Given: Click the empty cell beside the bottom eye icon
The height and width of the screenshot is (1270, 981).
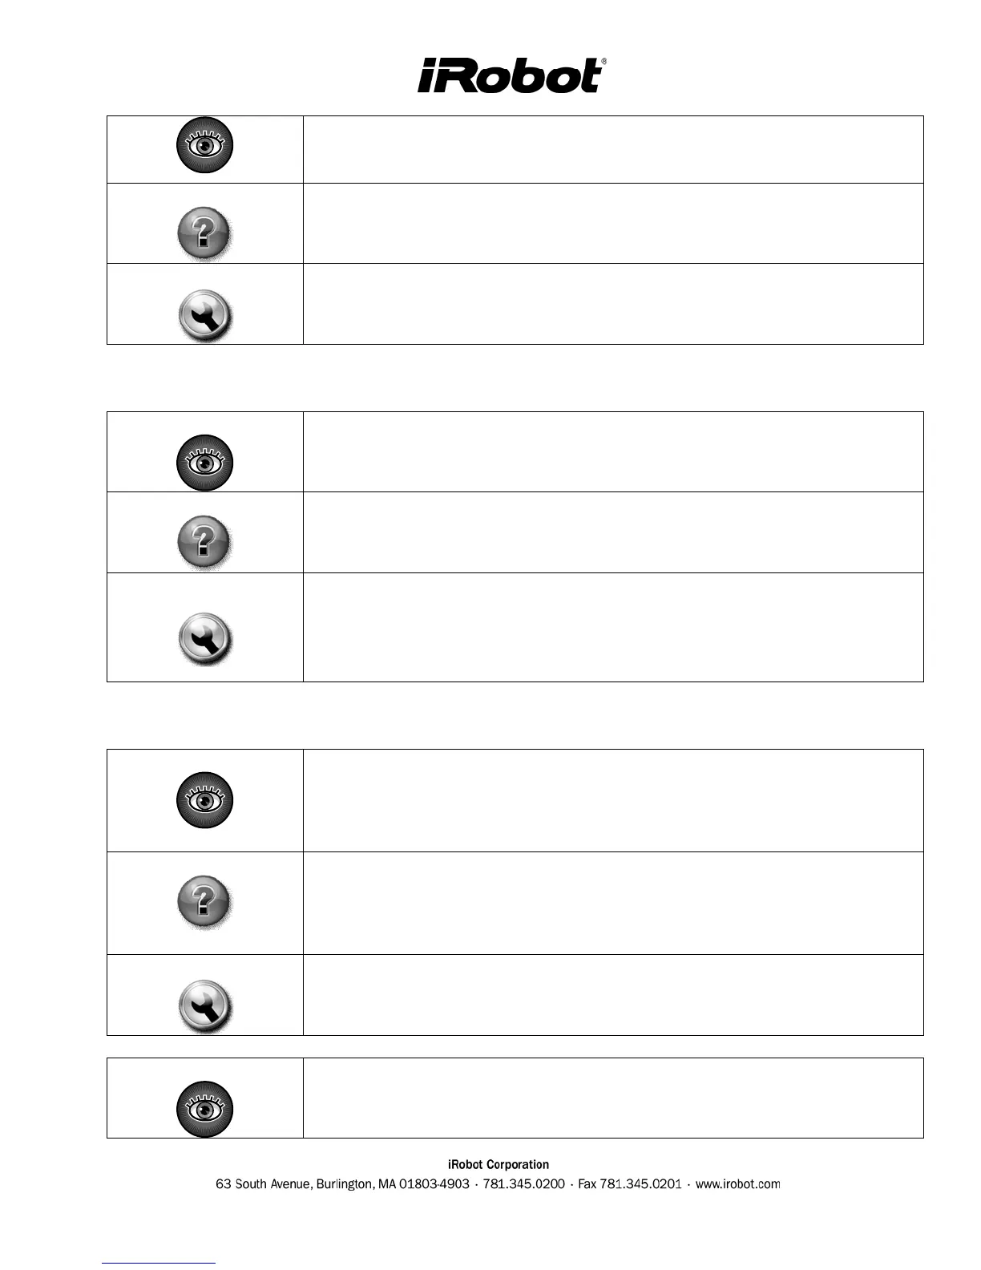Looking at the screenshot, I should coord(613,1098).
